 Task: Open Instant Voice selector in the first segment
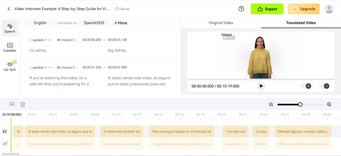tap(67, 40)
